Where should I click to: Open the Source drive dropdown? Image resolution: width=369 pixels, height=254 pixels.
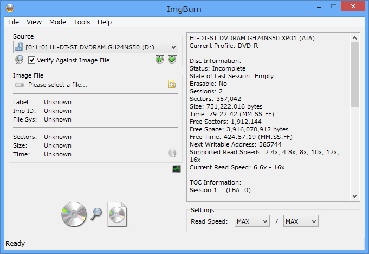pos(95,47)
